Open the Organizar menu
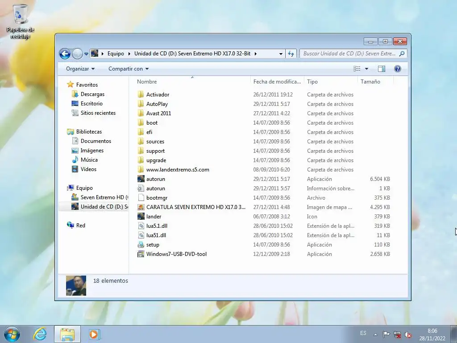The width and height of the screenshot is (457, 343). click(80, 69)
